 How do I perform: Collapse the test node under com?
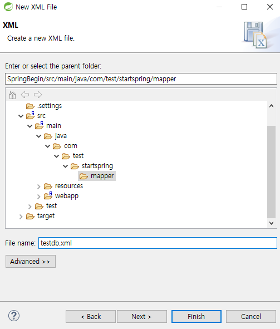coord(56,156)
